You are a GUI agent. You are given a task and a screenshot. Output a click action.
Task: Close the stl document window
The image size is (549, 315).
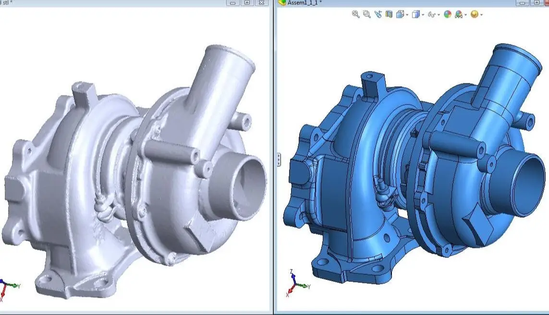click(x=261, y=2)
